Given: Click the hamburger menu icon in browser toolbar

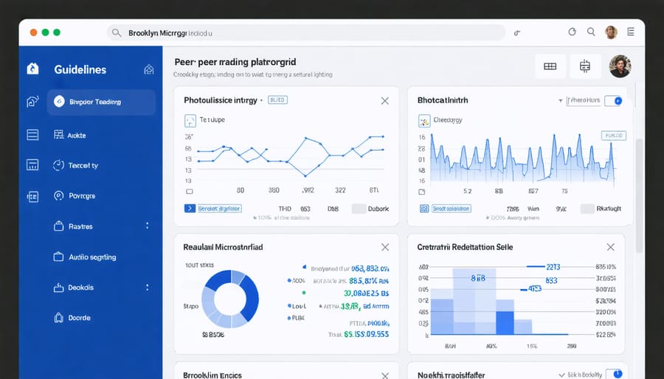Looking at the screenshot, I should click(x=631, y=32).
